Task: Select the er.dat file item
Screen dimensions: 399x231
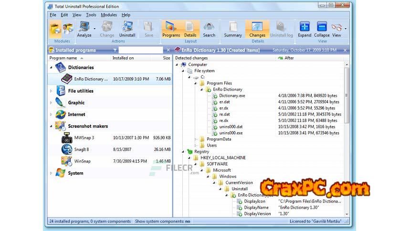Action: click(224, 102)
